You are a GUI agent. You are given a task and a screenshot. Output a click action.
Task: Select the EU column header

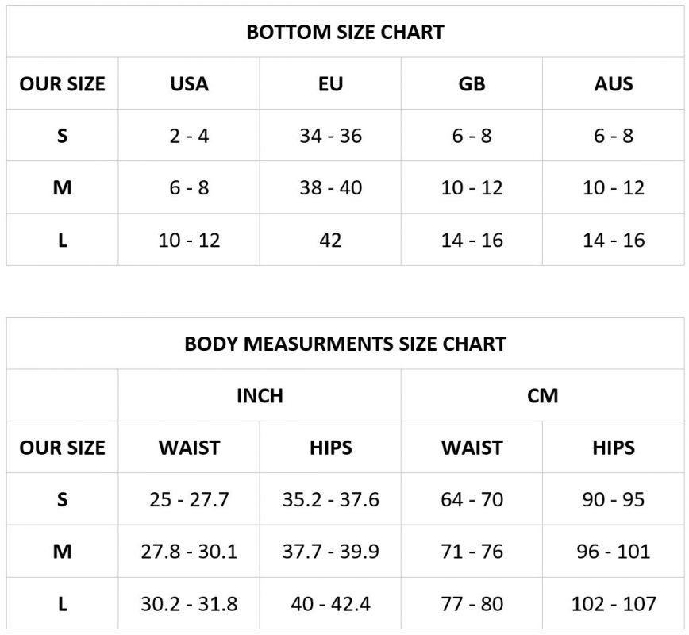tap(330, 84)
